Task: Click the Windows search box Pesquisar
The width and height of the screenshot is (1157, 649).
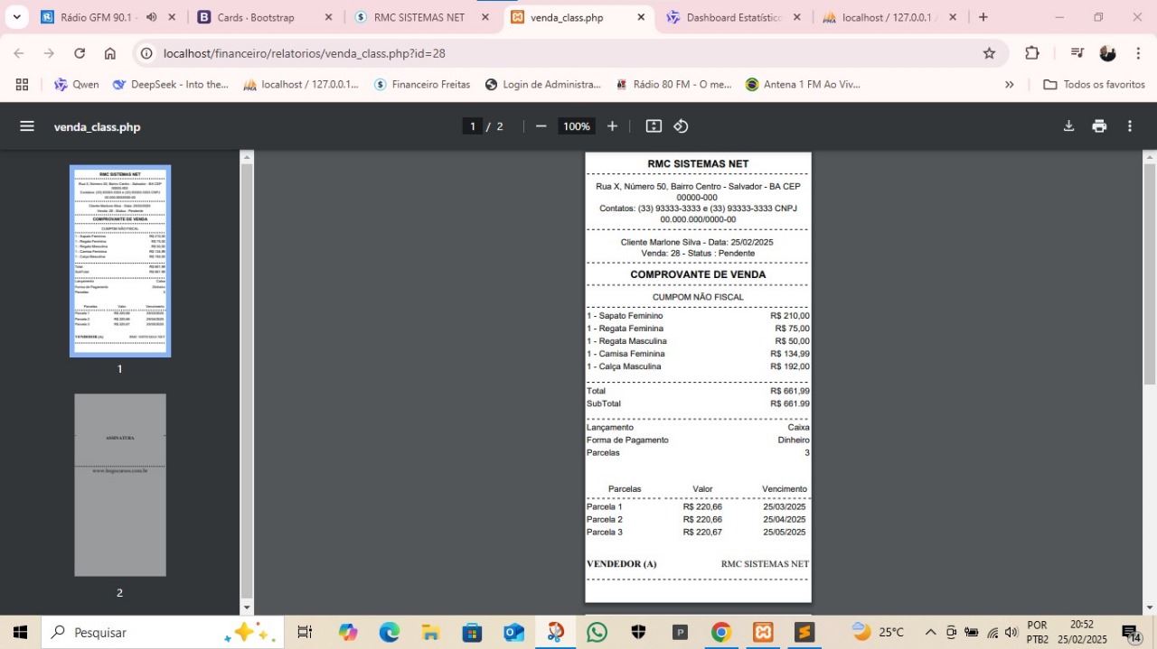Action: (163, 632)
